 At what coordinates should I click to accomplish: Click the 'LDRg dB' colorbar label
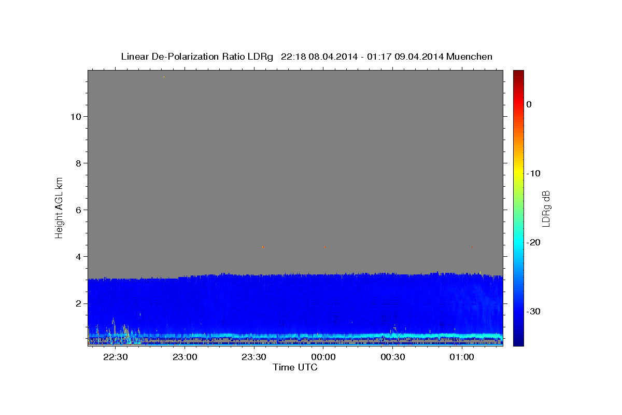[x=546, y=209]
